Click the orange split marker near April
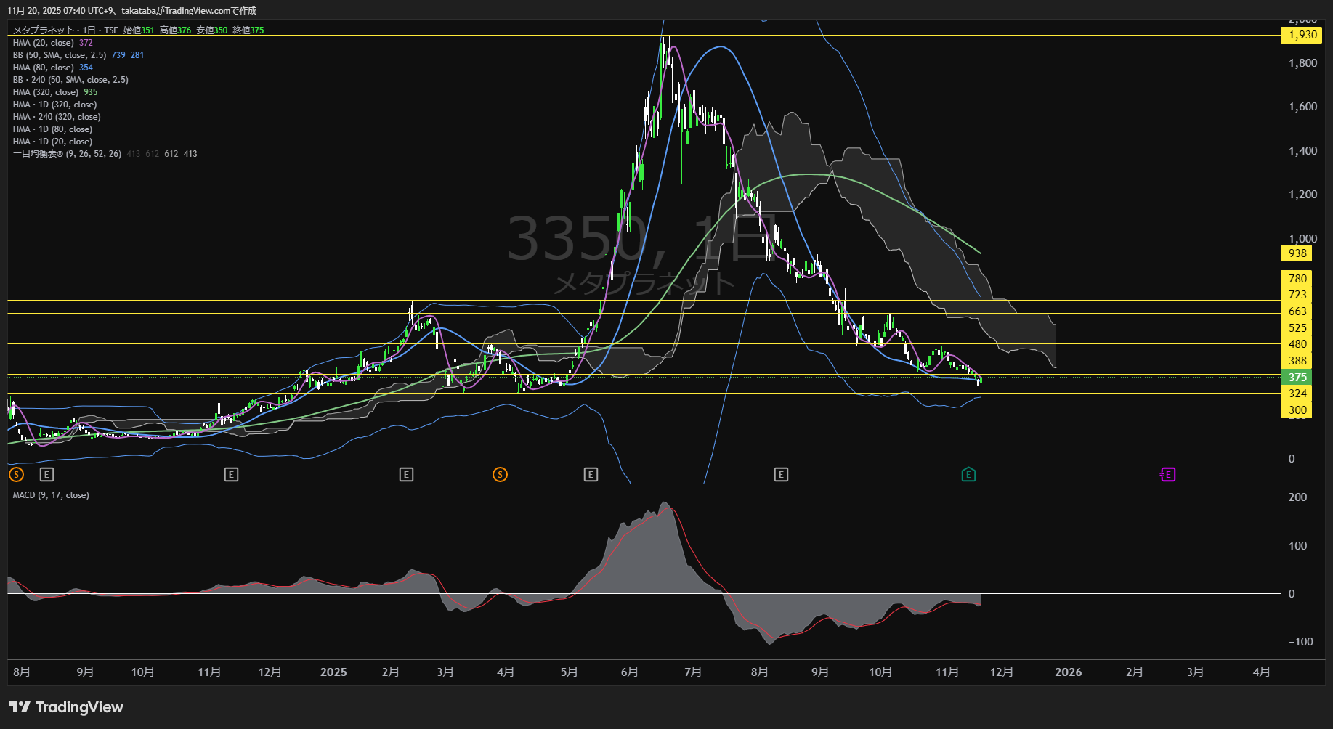The image size is (1333, 729). (500, 475)
